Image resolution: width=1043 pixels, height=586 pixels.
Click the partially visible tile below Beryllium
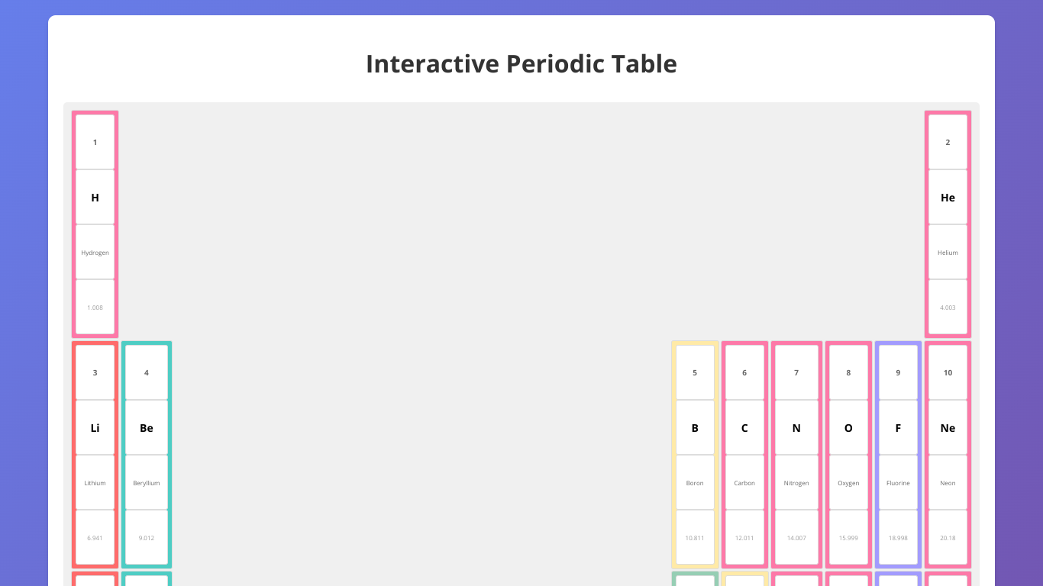point(146,578)
